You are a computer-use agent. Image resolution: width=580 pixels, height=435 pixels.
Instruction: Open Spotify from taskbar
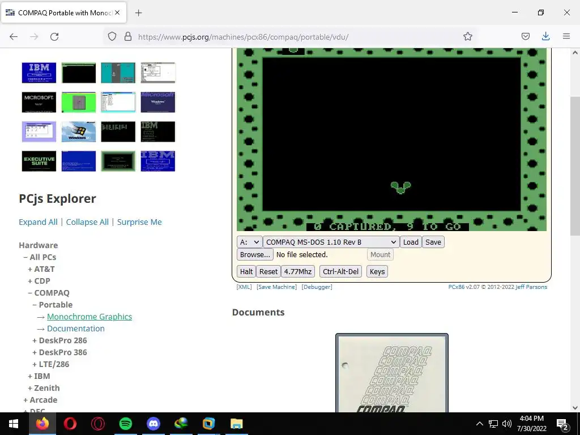125,424
